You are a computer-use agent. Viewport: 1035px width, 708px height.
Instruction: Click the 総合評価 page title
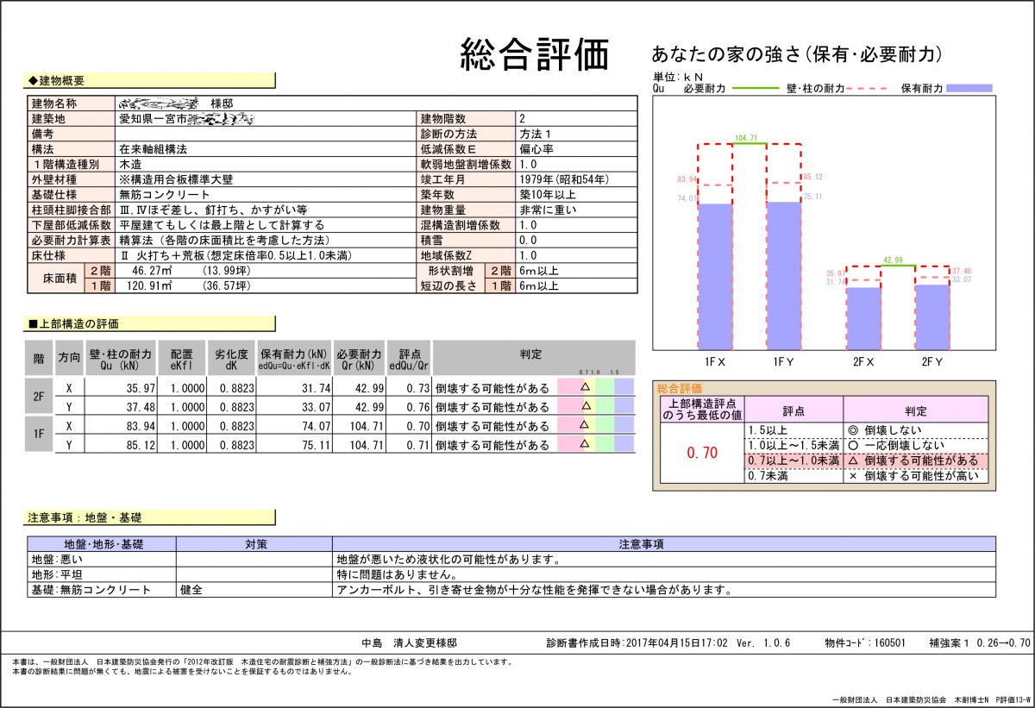click(x=535, y=54)
